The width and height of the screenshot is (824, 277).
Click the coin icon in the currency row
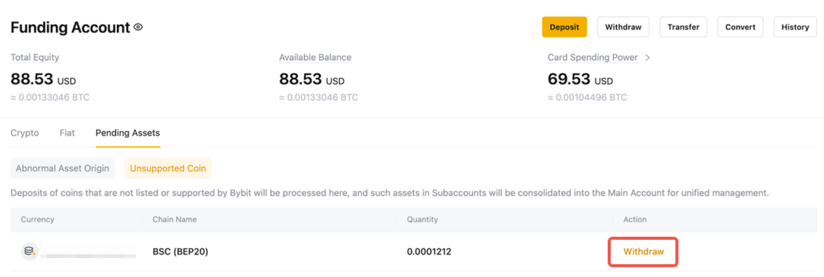click(x=29, y=251)
